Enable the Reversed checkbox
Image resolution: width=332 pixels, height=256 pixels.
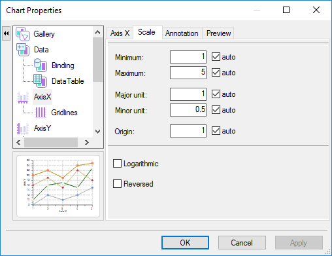point(117,183)
